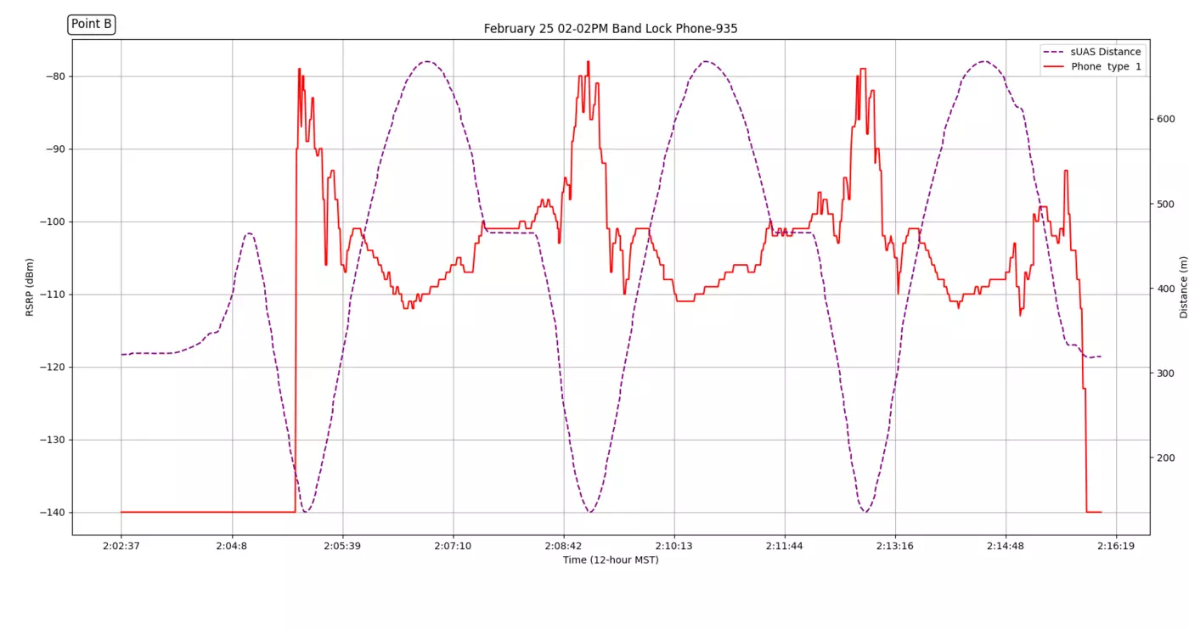This screenshot has height=629, width=1189.
Task: Click the 500 distance tick label
Action: (1165, 205)
